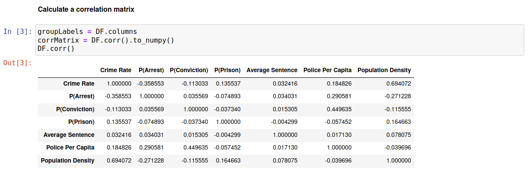Click 0.694072 in the Crime Rate row
The width and height of the screenshot is (529, 173).
tap(398, 83)
